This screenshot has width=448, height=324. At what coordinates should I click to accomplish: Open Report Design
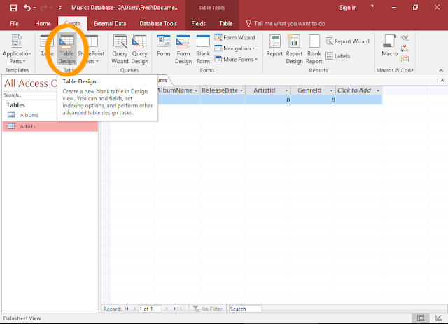(x=294, y=49)
